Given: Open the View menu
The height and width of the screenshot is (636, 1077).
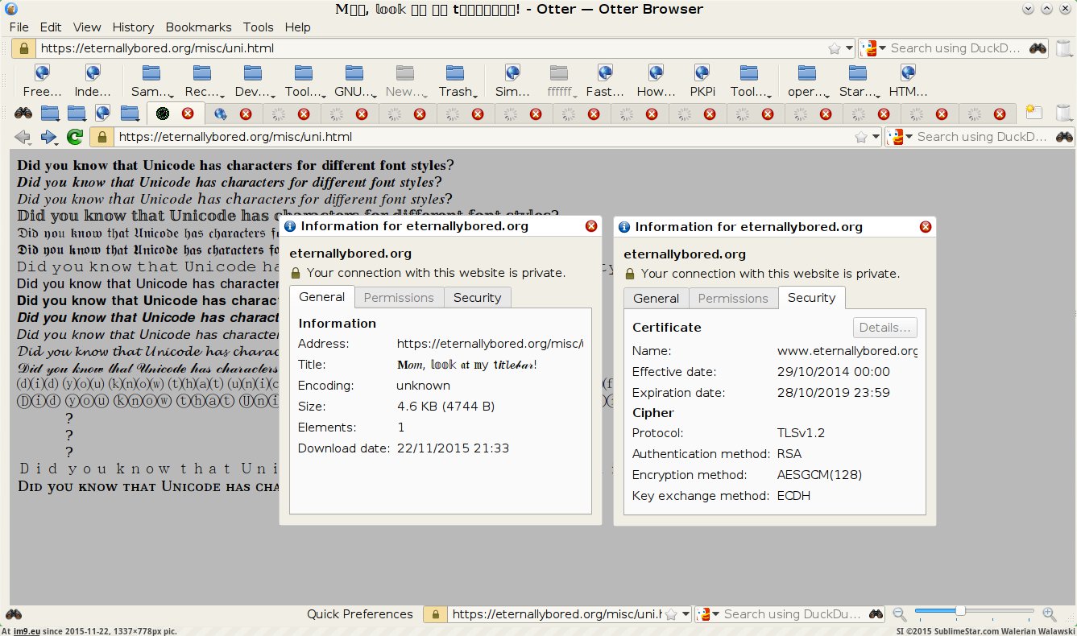Looking at the screenshot, I should click(87, 27).
